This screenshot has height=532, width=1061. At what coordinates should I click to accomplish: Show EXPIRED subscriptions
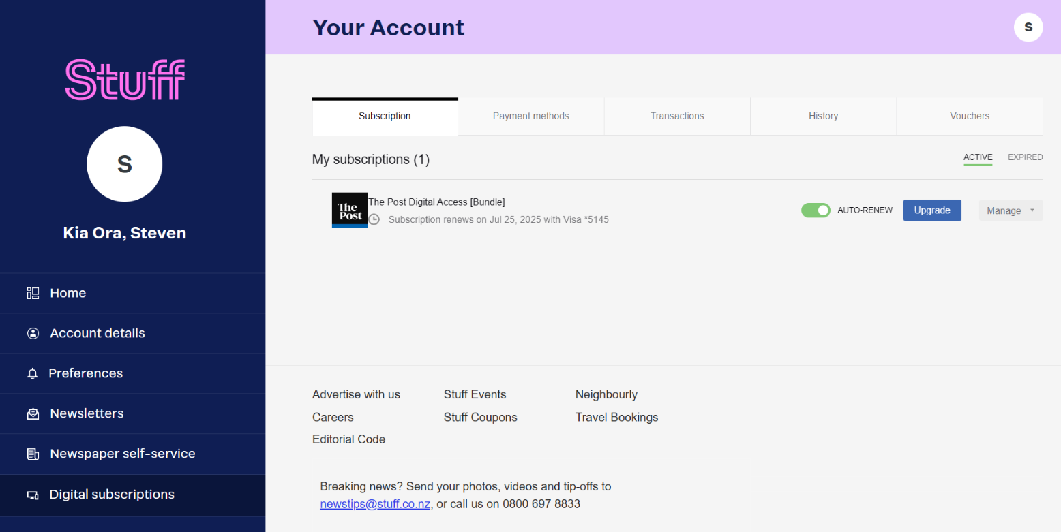1026,157
